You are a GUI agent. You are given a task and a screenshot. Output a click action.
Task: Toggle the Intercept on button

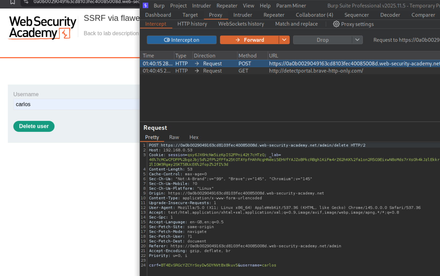[x=182, y=40]
